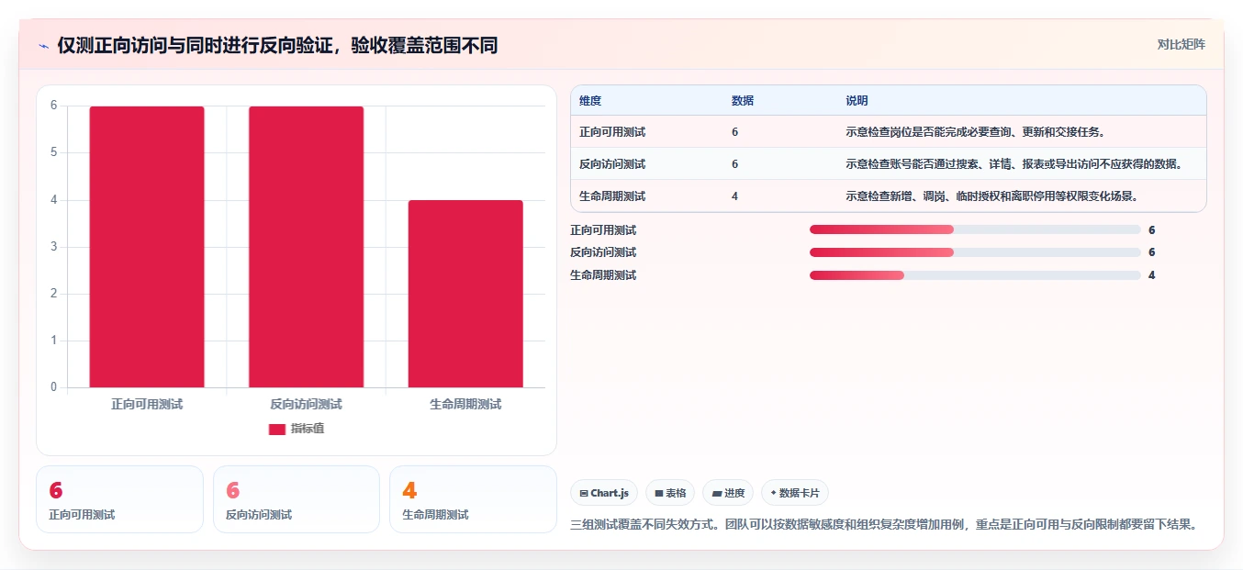Open the 正向可用测试 stat card showing 6
The height and width of the screenshot is (570, 1243).
(119, 499)
